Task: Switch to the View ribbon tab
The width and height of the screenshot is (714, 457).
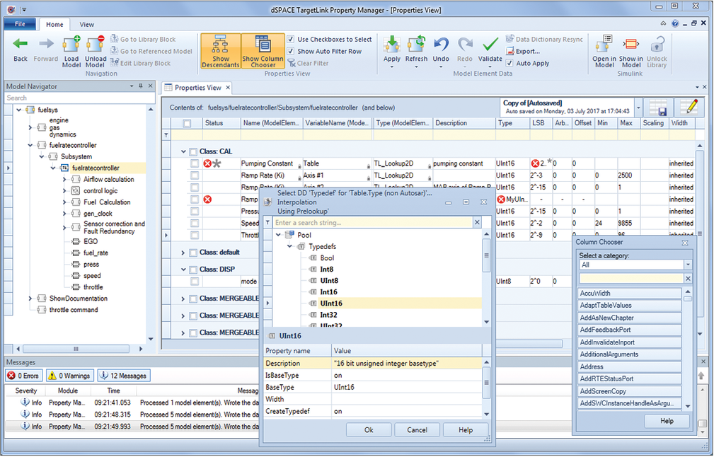Action: click(x=86, y=25)
